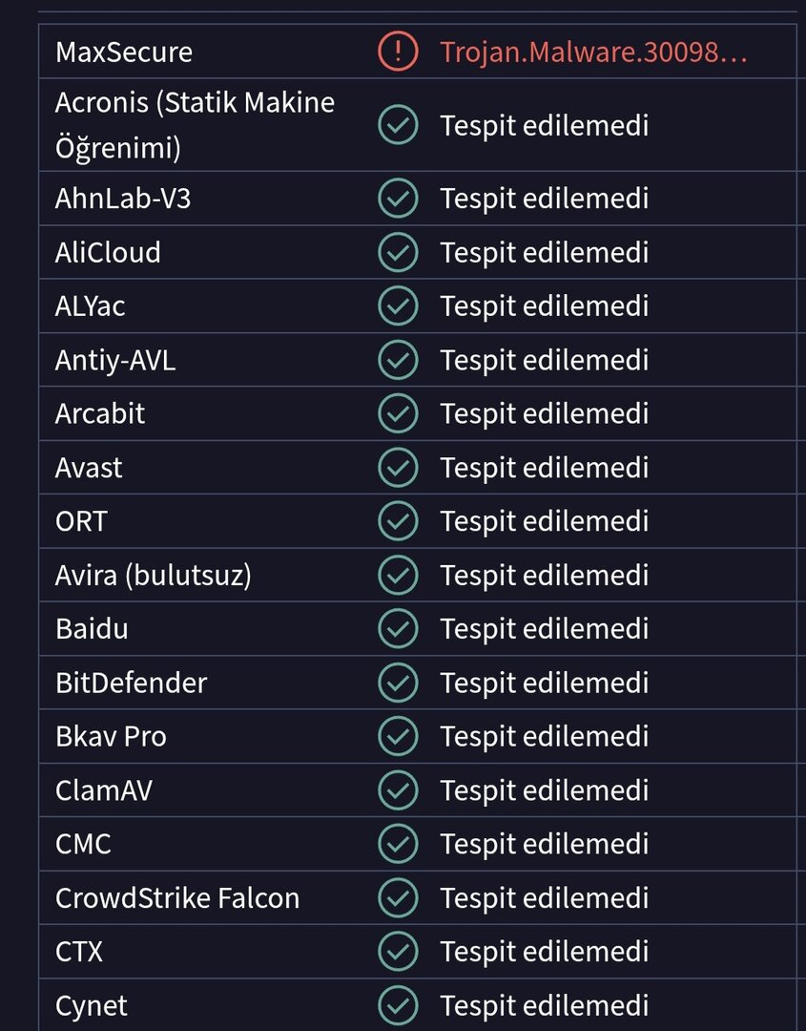
Task: Click the Antiy-AVL status check icon
Action: coord(398,360)
